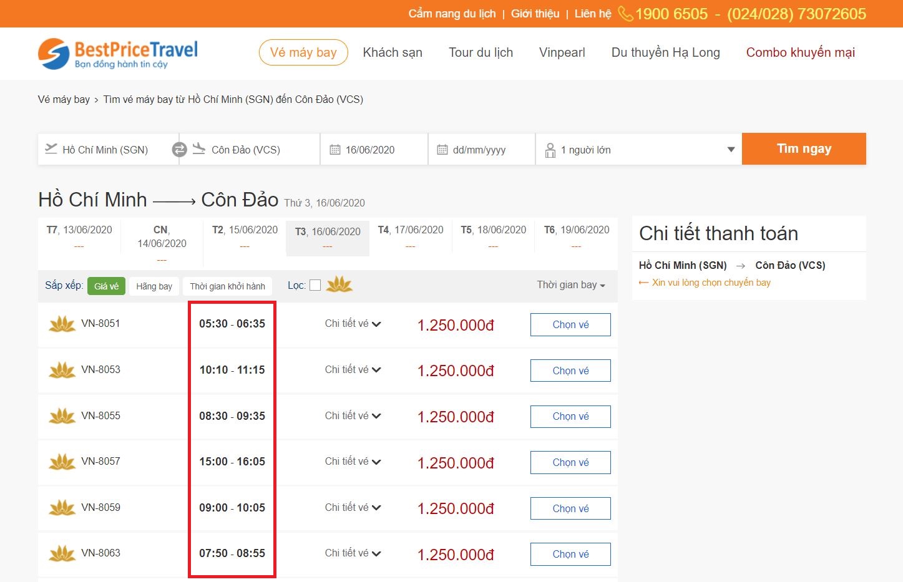Click Chọn vé for flight VN-8059
The height and width of the screenshot is (582, 903).
pyautogui.click(x=570, y=508)
